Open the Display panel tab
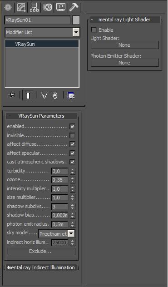The image size is (168, 287). [60, 8]
